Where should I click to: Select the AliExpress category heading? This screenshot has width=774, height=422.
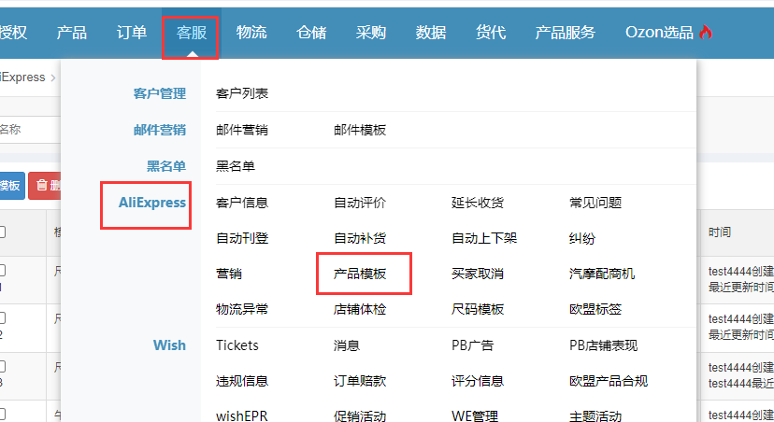point(152,203)
